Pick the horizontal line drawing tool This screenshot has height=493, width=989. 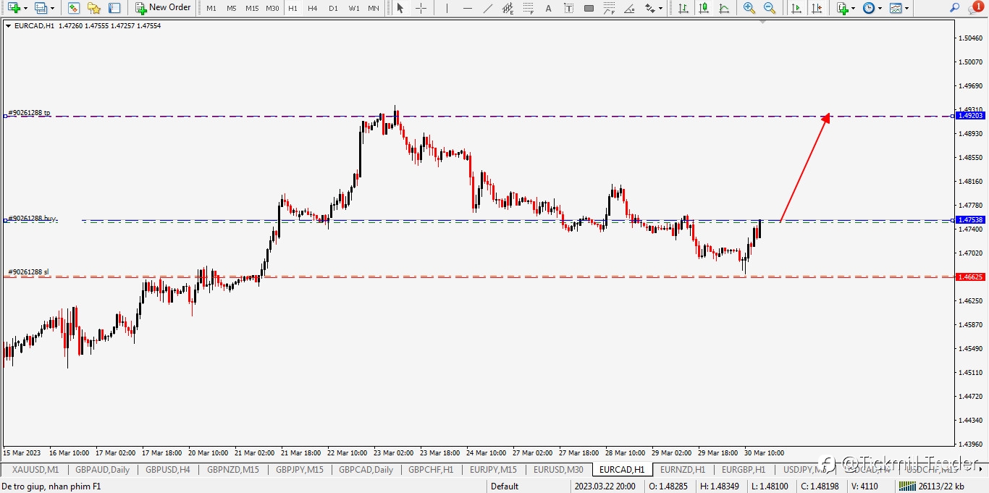point(467,8)
